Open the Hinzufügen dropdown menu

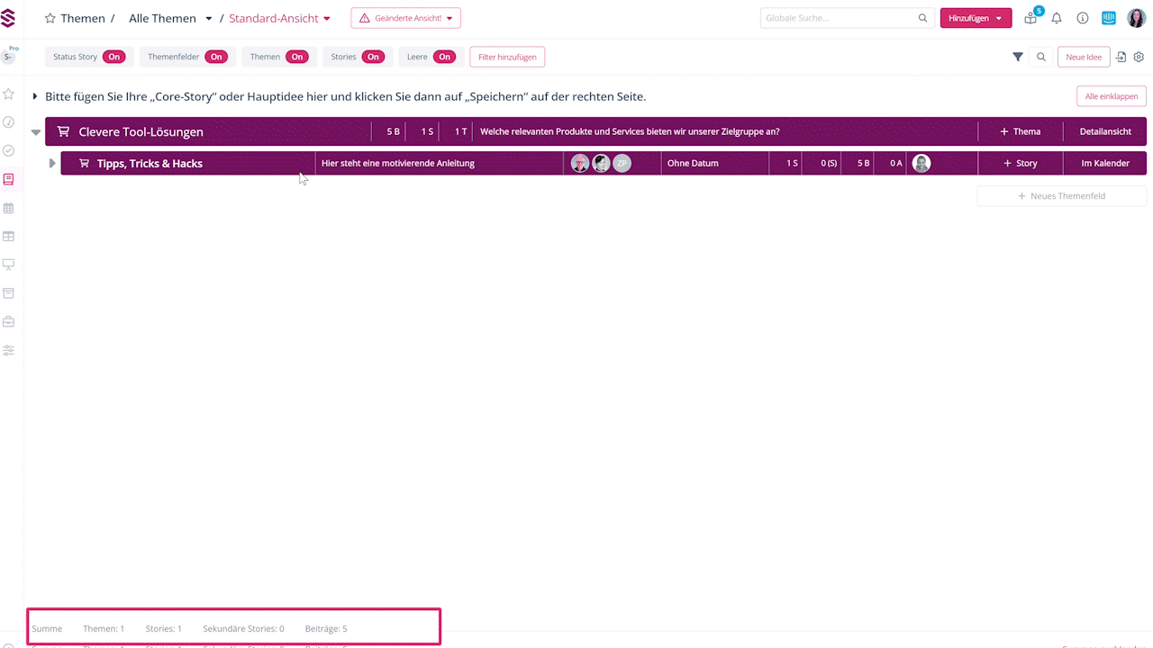tap(976, 18)
